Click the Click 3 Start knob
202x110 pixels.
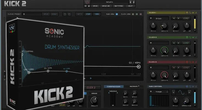pyautogui.click(x=176, y=75)
